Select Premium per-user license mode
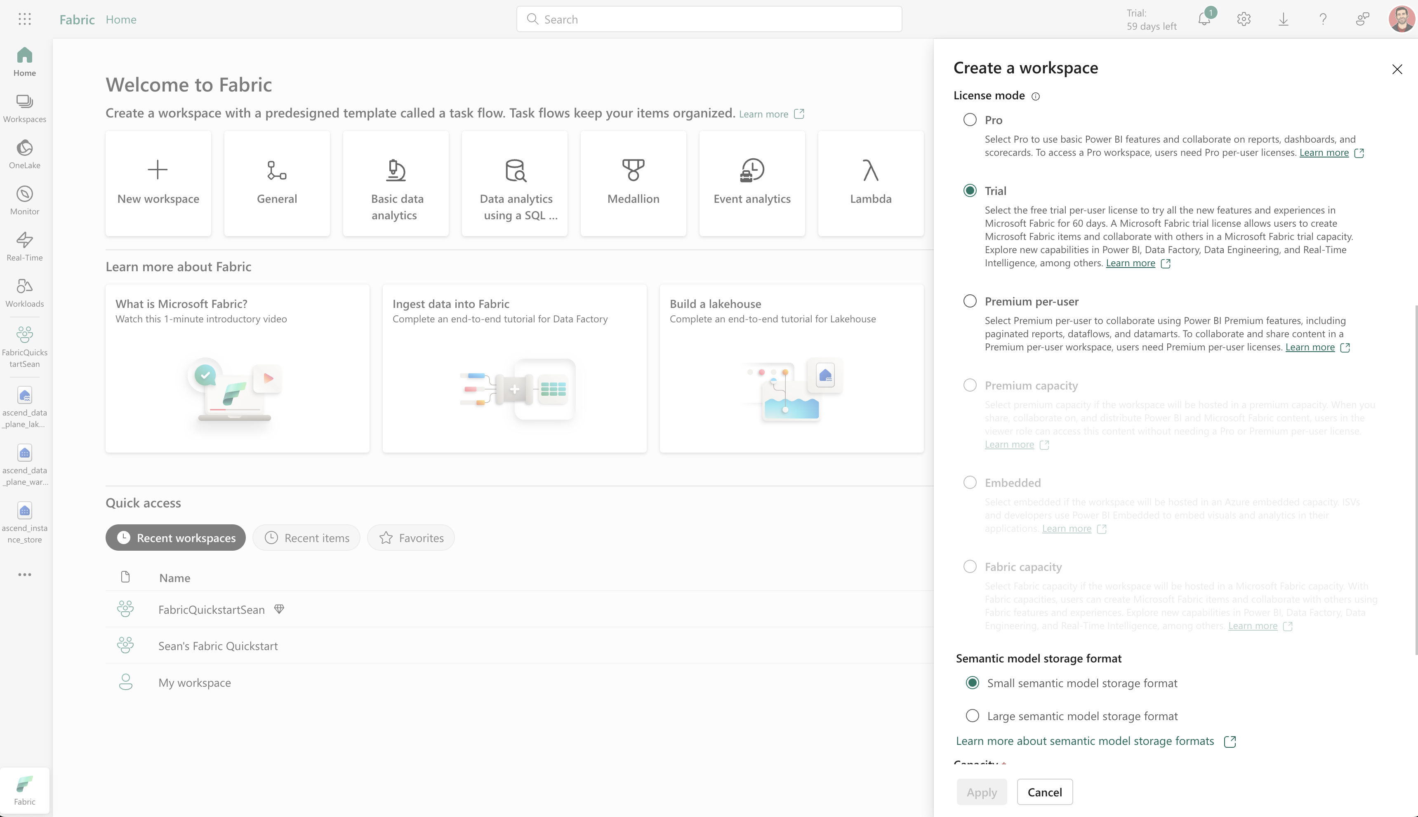Screen dimensions: 1418x817 [970, 301]
